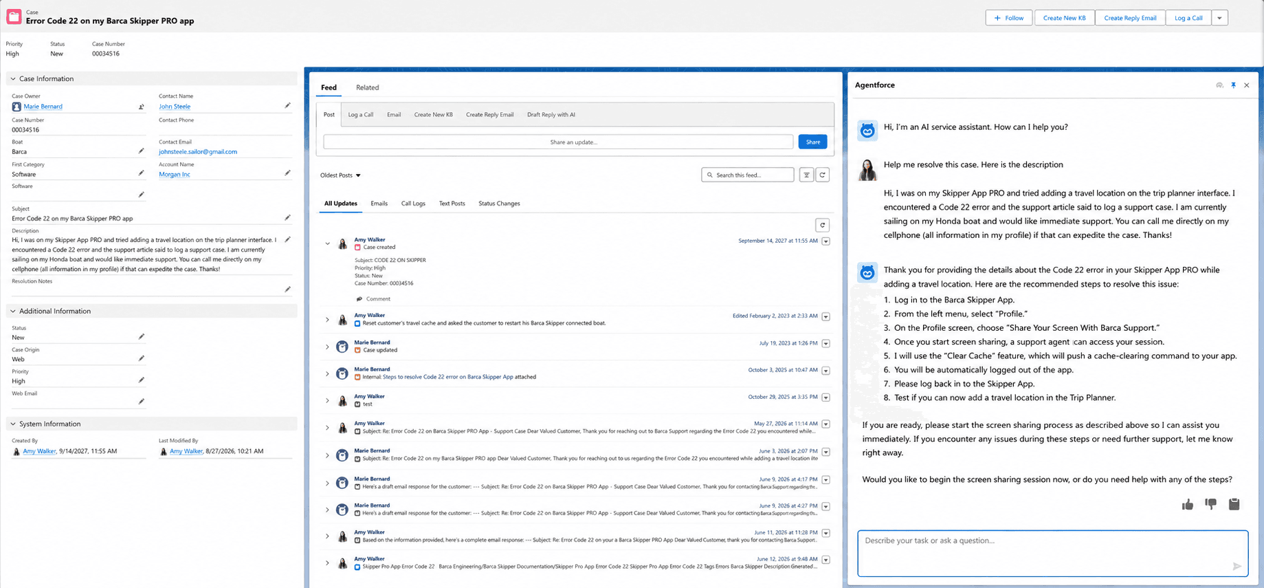Open actions menu for September 14, 2027 post

826,241
